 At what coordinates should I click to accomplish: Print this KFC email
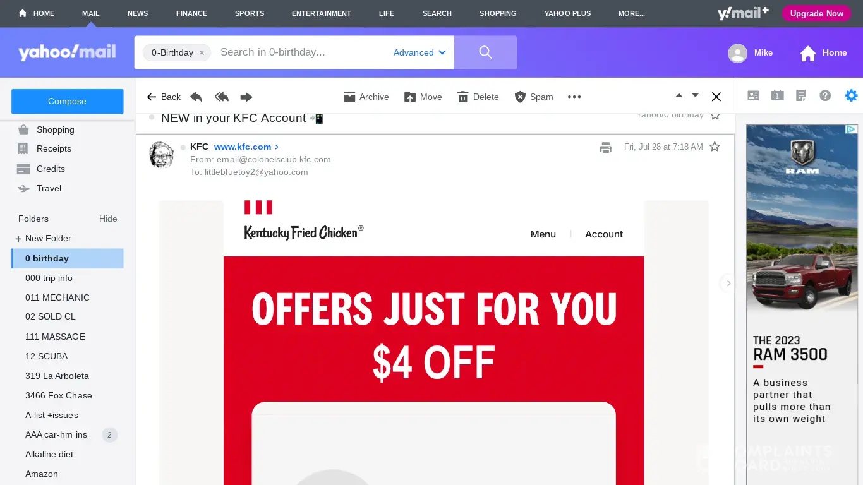click(606, 147)
